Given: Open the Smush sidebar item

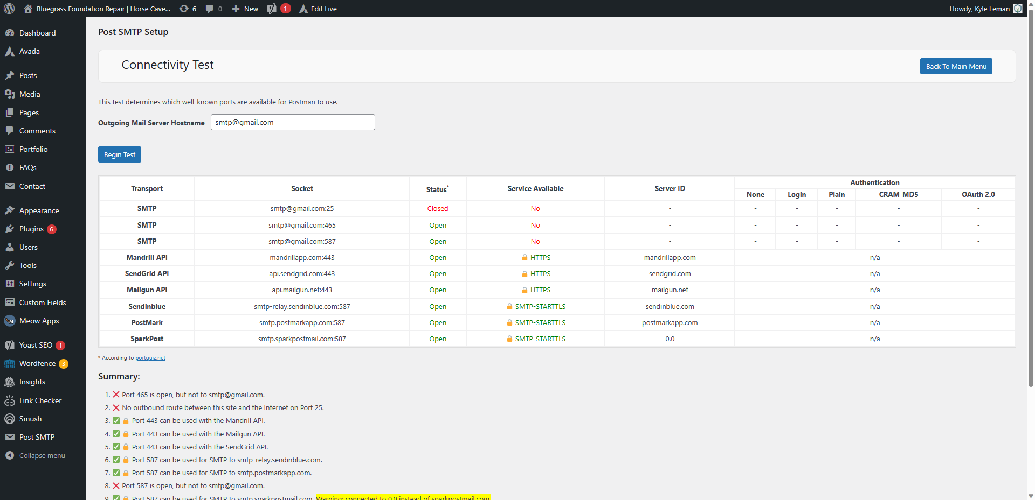Looking at the screenshot, I should (30, 419).
